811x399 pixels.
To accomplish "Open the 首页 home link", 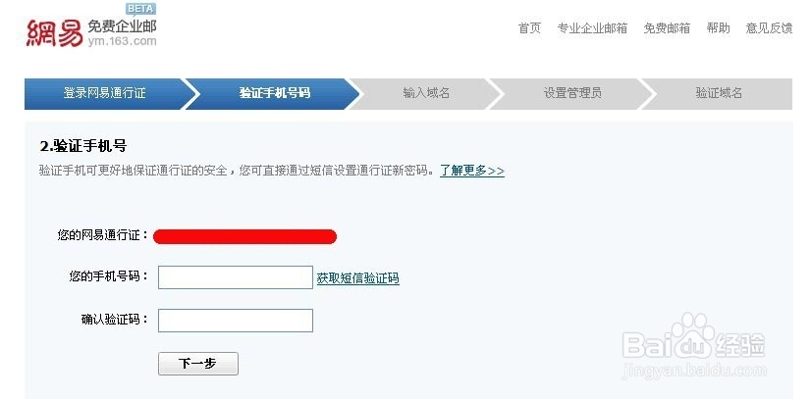I will 529,28.
